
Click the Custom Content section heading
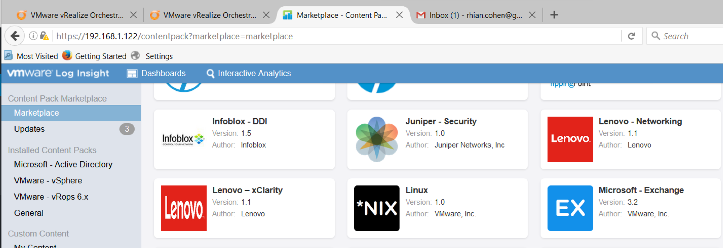pos(38,234)
